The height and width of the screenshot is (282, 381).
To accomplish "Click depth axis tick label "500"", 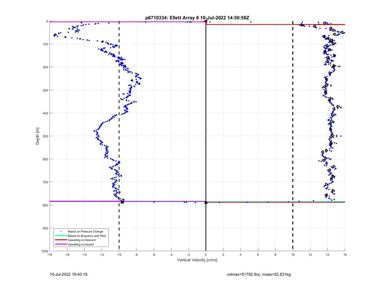I will click(x=45, y=136).
